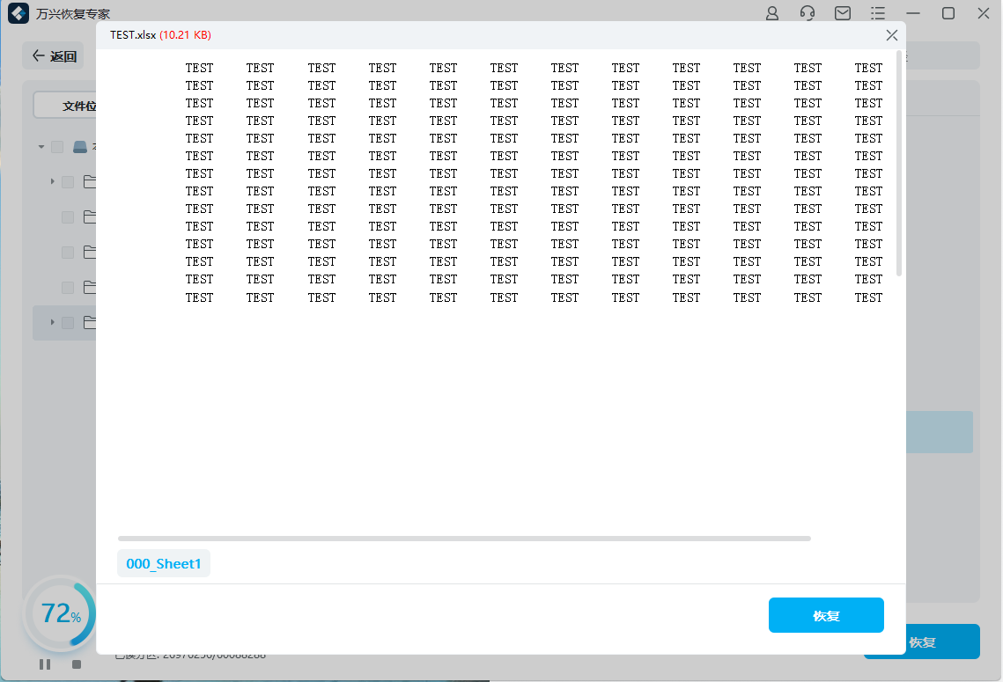The width and height of the screenshot is (1003, 682).
Task: Tick the second folder's checkbox
Action: [67, 217]
